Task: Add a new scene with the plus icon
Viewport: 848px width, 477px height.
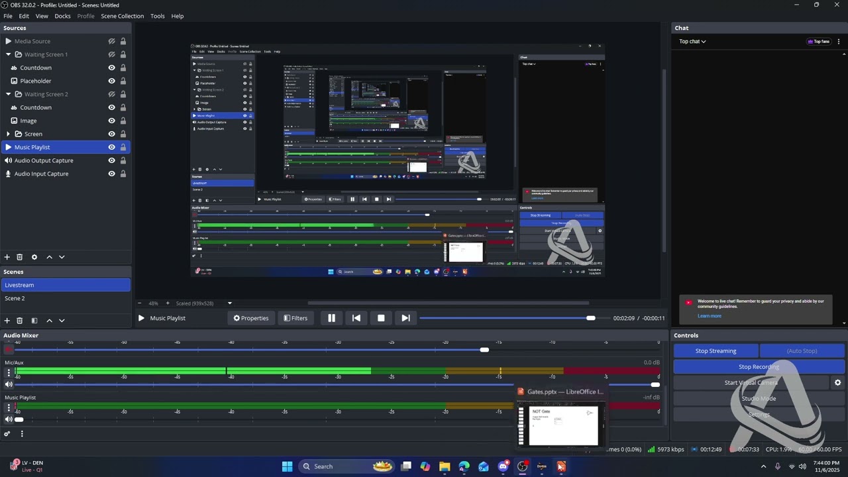Action: [x=7, y=321]
